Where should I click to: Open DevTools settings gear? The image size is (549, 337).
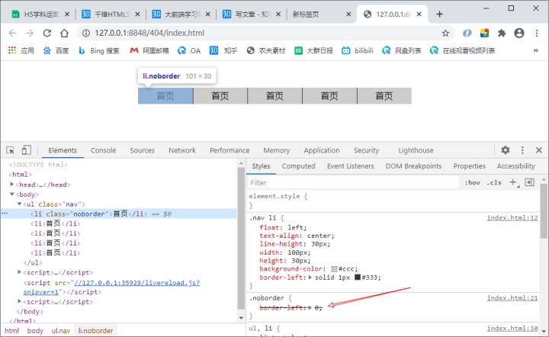pyautogui.click(x=506, y=150)
